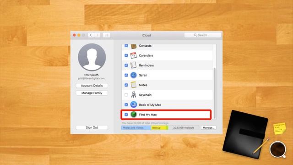Click the Notes notepad icon
293x165 pixels.
(x=133, y=85)
